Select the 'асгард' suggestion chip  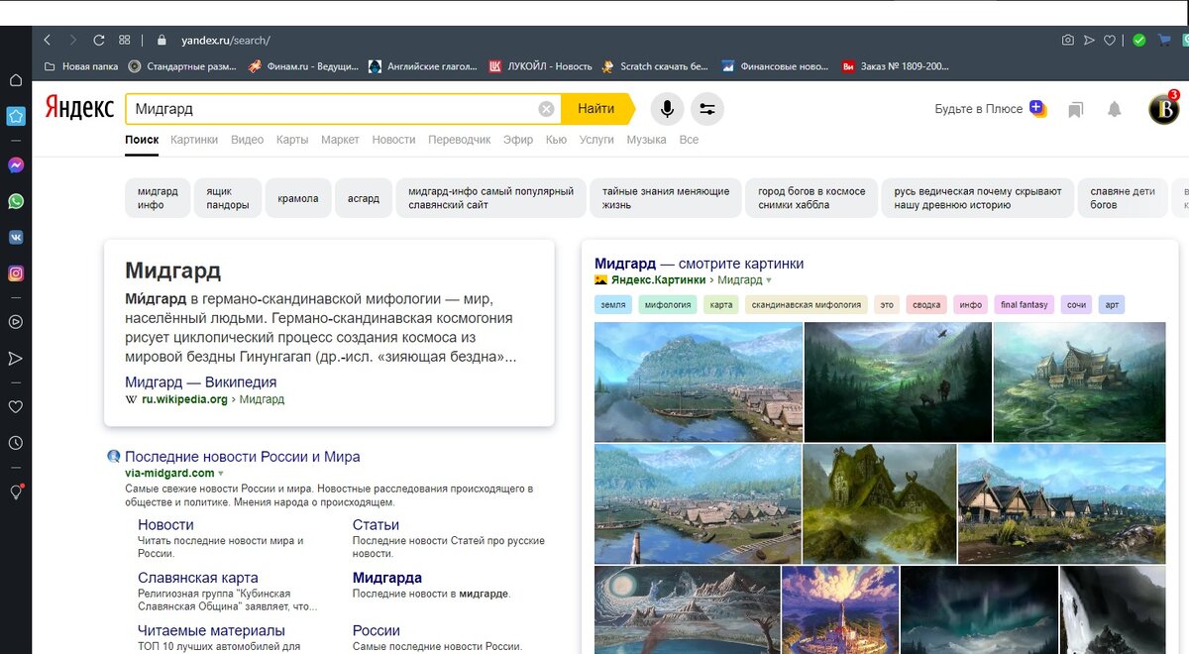(364, 197)
